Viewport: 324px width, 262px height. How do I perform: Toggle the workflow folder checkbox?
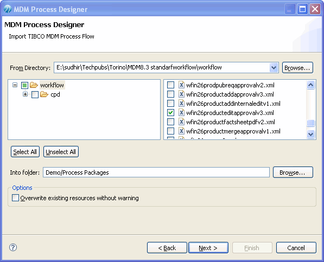pos(24,85)
